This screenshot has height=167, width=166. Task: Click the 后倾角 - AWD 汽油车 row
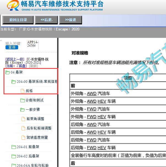(118, 124)
